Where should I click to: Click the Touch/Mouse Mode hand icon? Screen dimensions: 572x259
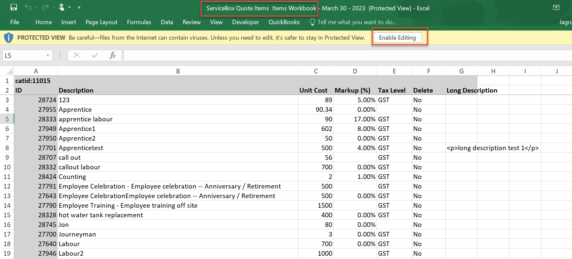pos(62,7)
